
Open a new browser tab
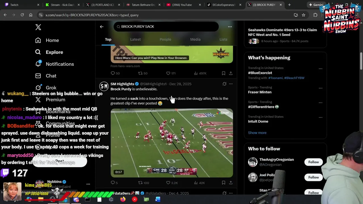[x=289, y=5]
